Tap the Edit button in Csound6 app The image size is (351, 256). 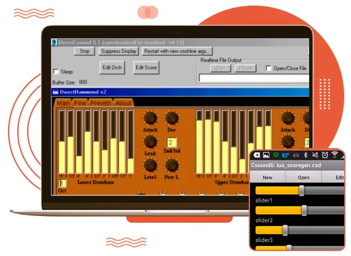[333, 177]
